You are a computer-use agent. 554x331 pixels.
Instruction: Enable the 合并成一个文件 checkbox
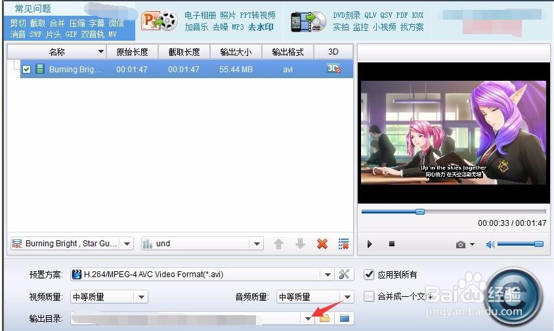(368, 296)
